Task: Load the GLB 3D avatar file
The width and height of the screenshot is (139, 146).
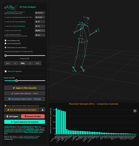Action: pos(40,35)
